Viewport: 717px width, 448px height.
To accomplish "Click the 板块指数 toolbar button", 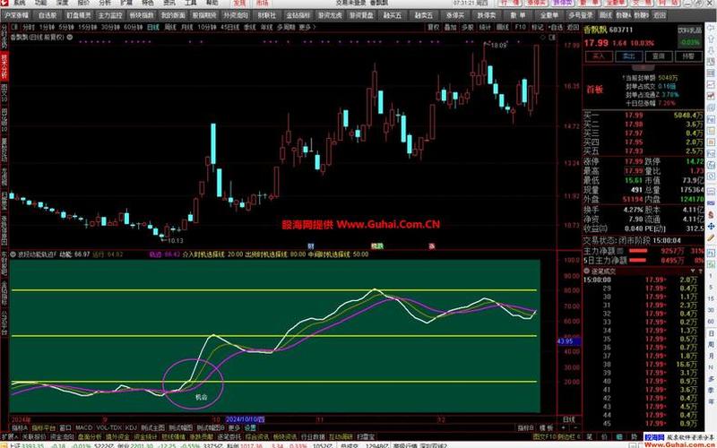I will pyautogui.click(x=142, y=15).
